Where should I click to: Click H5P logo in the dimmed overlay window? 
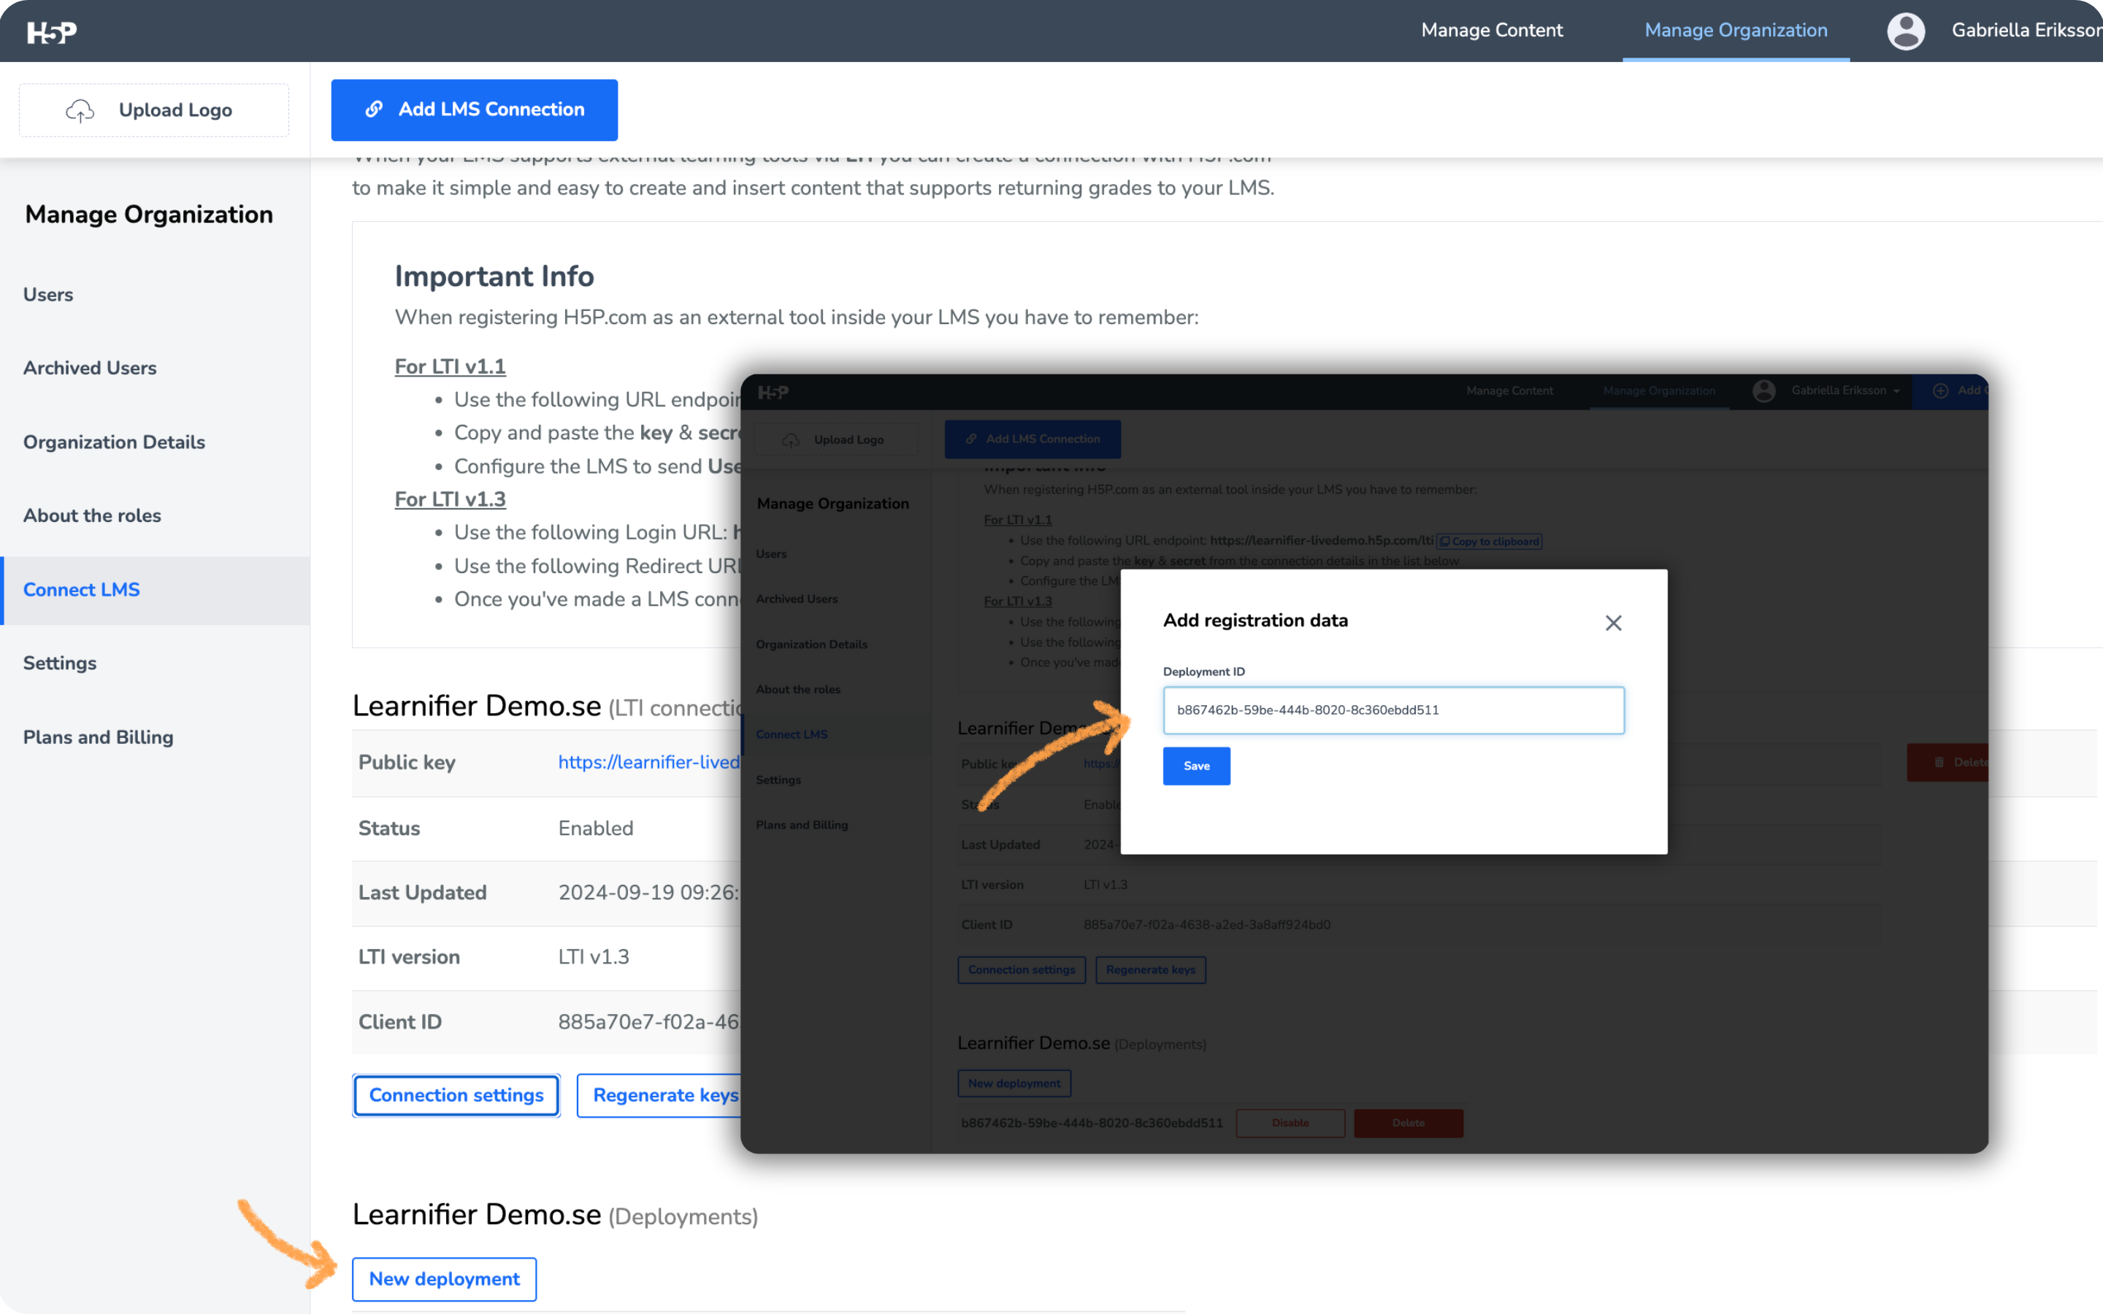coord(773,393)
